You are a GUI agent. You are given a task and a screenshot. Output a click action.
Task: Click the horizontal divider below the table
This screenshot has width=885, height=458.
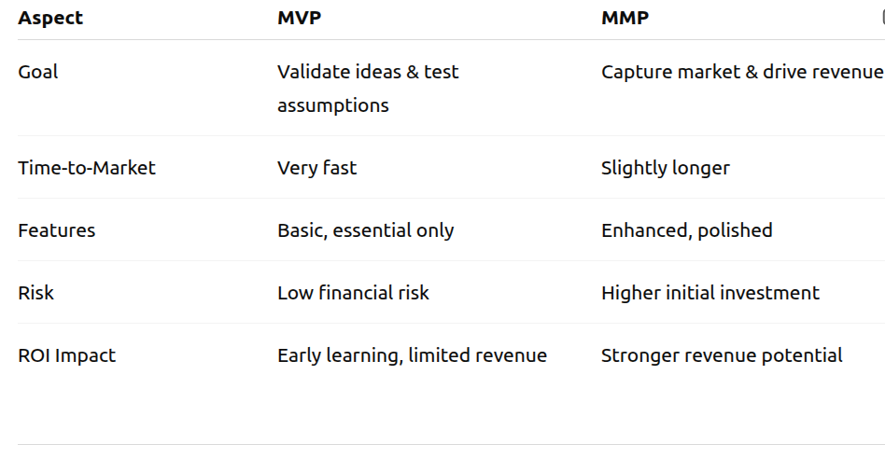click(442, 445)
